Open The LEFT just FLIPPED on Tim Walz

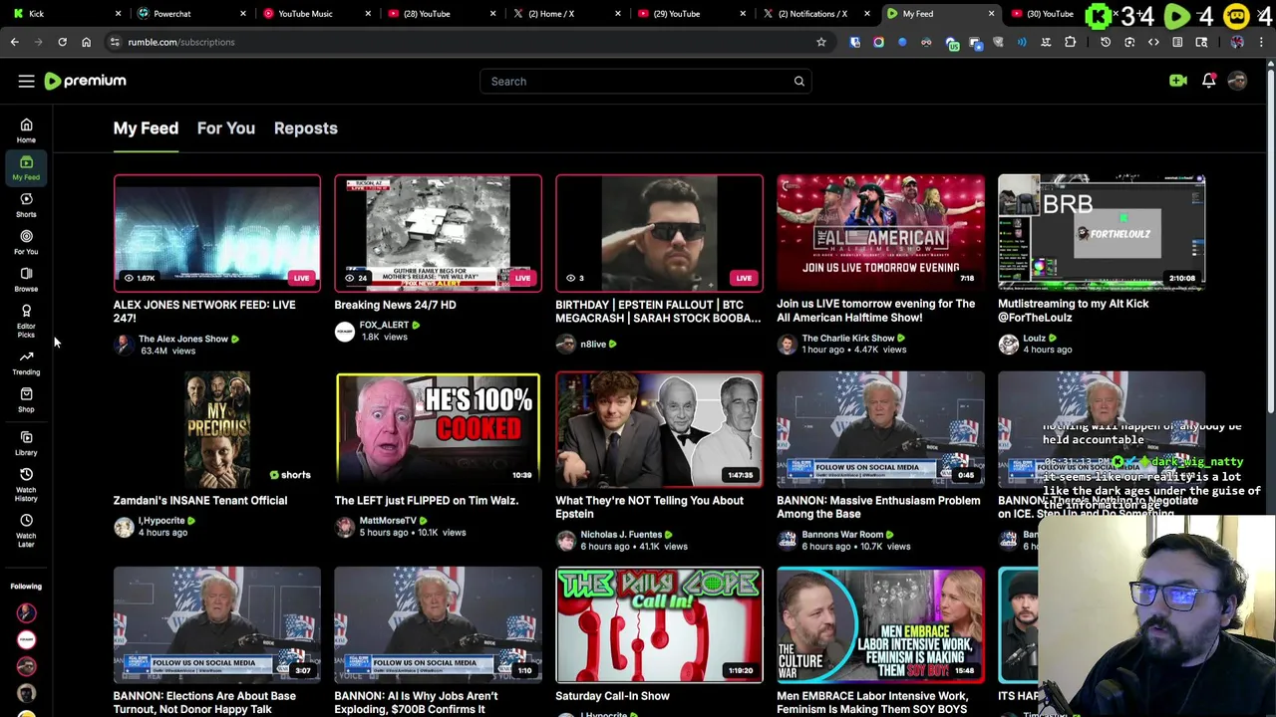click(427, 501)
